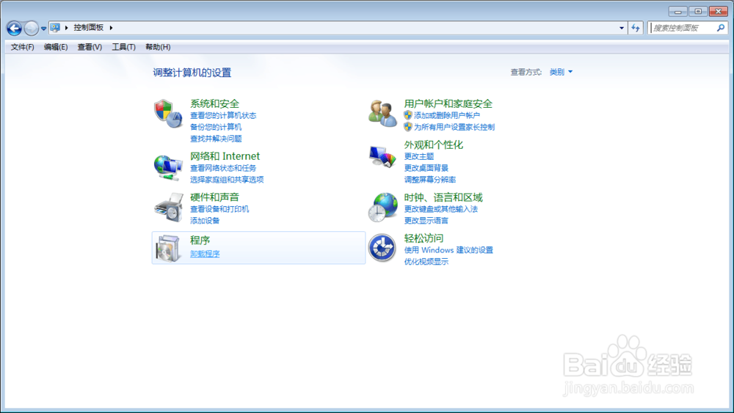Open the 工具(T) menu
Viewport: 734px width, 413px height.
click(x=123, y=47)
